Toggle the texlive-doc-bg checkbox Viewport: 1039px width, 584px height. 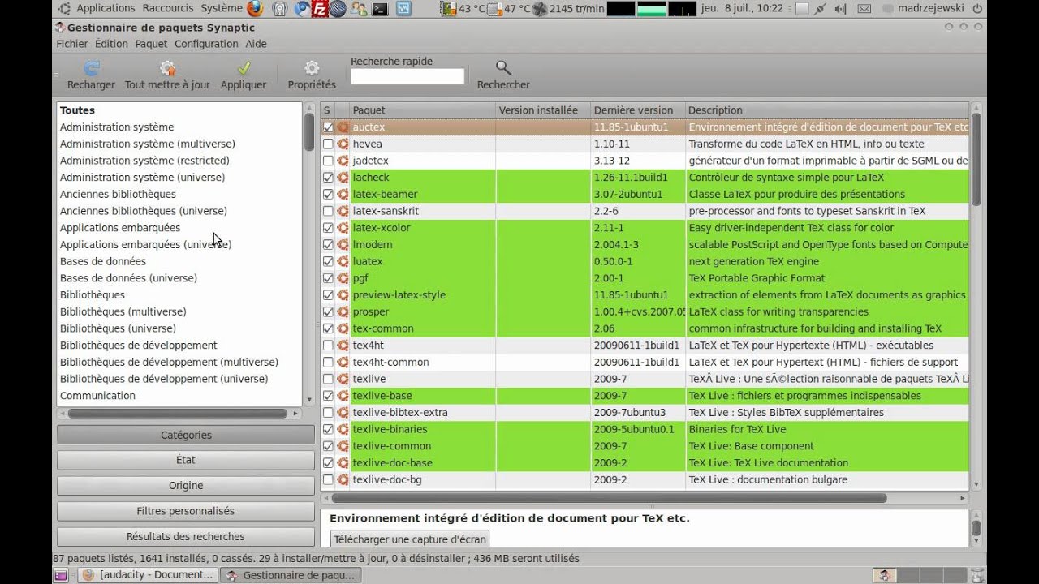coord(328,479)
